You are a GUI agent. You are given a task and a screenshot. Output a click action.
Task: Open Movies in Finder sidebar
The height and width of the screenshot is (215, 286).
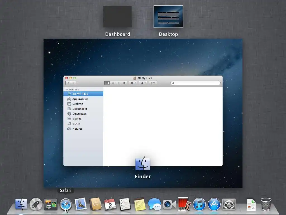83,119
